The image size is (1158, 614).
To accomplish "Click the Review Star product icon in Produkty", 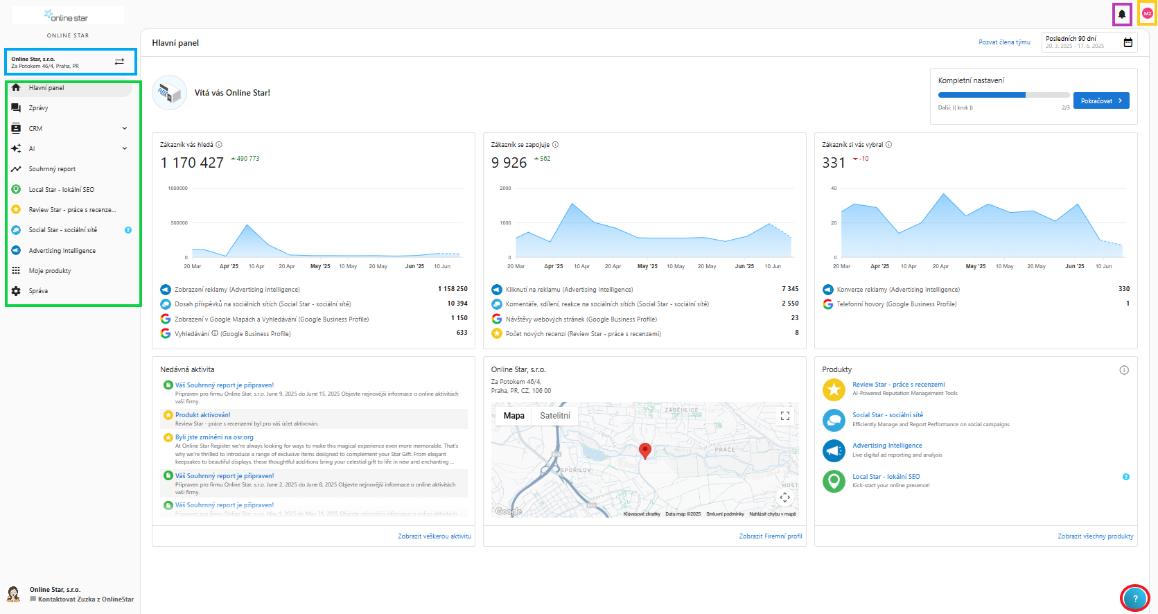I will pos(834,389).
